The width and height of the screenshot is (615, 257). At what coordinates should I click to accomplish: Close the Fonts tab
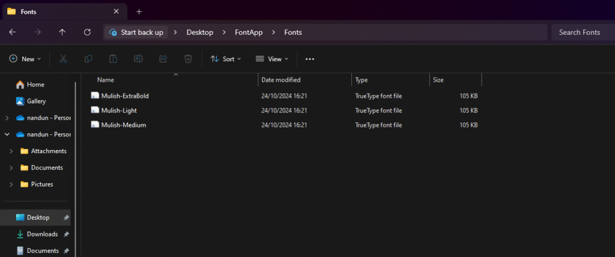(x=116, y=11)
